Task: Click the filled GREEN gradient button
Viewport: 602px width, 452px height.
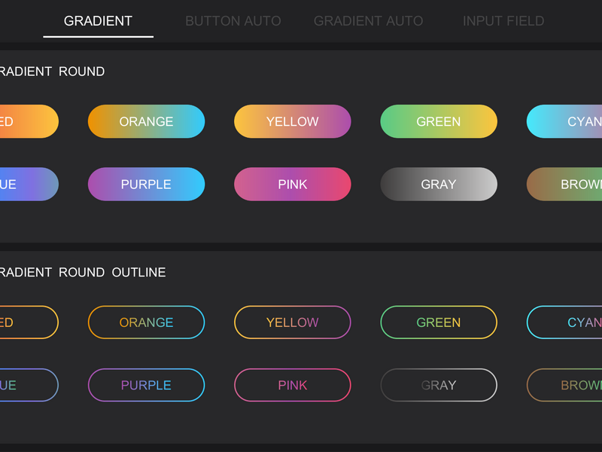Action: (x=439, y=121)
